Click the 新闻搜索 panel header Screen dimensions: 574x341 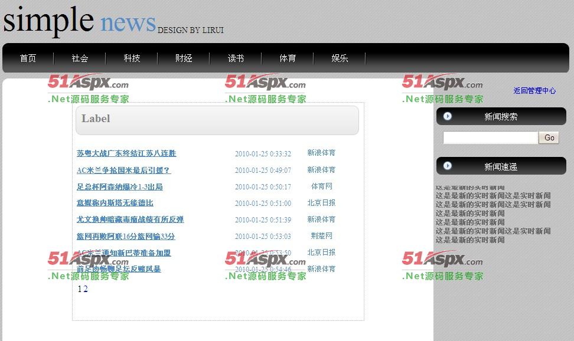tap(501, 116)
